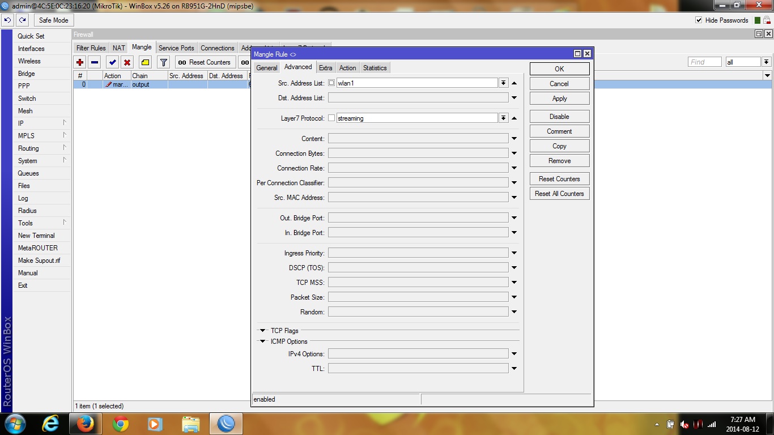Open the Connections tab in Firewall
The height and width of the screenshot is (435, 774).
coord(218,48)
